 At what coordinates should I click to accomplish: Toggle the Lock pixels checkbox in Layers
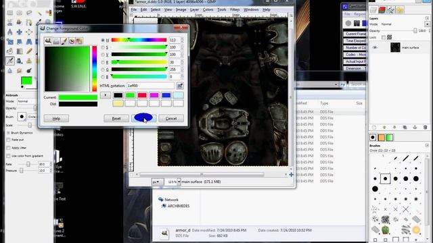point(384,37)
